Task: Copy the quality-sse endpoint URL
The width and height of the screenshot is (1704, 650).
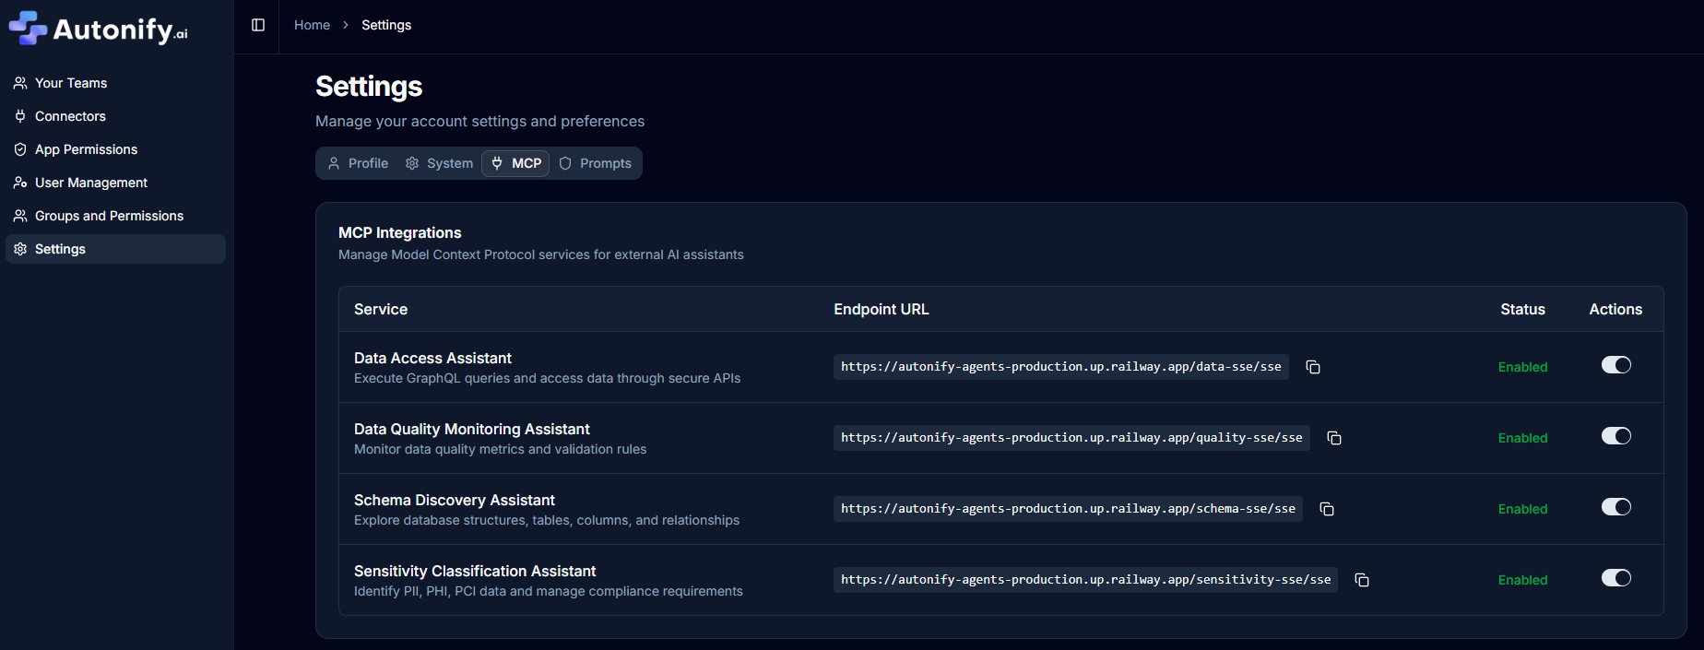Action: point(1334,438)
